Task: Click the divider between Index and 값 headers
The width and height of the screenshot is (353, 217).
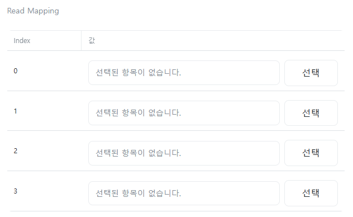Action: click(x=81, y=41)
